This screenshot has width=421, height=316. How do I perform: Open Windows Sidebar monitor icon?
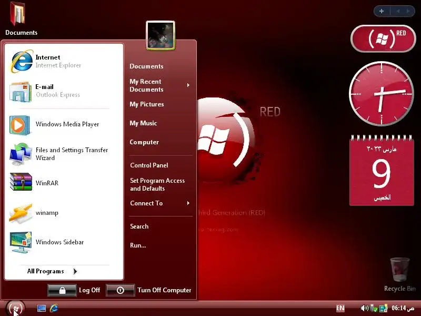21,242
